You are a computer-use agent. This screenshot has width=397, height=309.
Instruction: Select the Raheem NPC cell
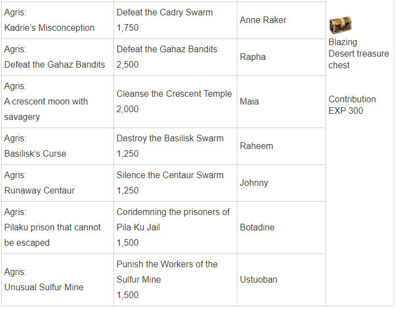coord(281,146)
